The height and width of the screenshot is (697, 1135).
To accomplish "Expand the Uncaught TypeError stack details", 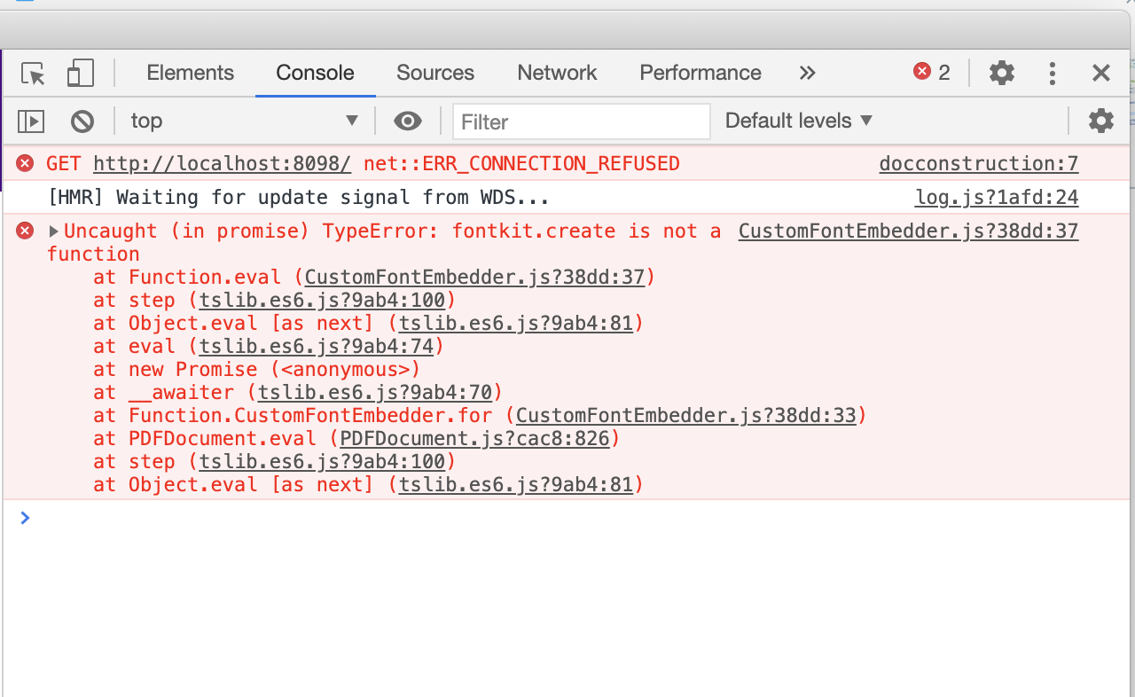I will pos(53,231).
